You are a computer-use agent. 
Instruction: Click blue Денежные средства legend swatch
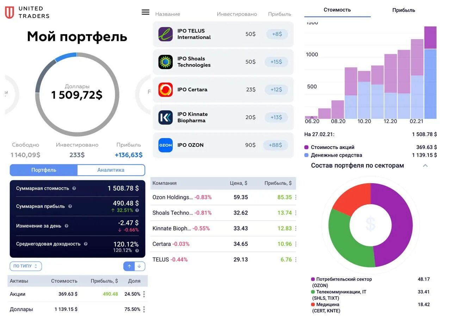[306, 155]
